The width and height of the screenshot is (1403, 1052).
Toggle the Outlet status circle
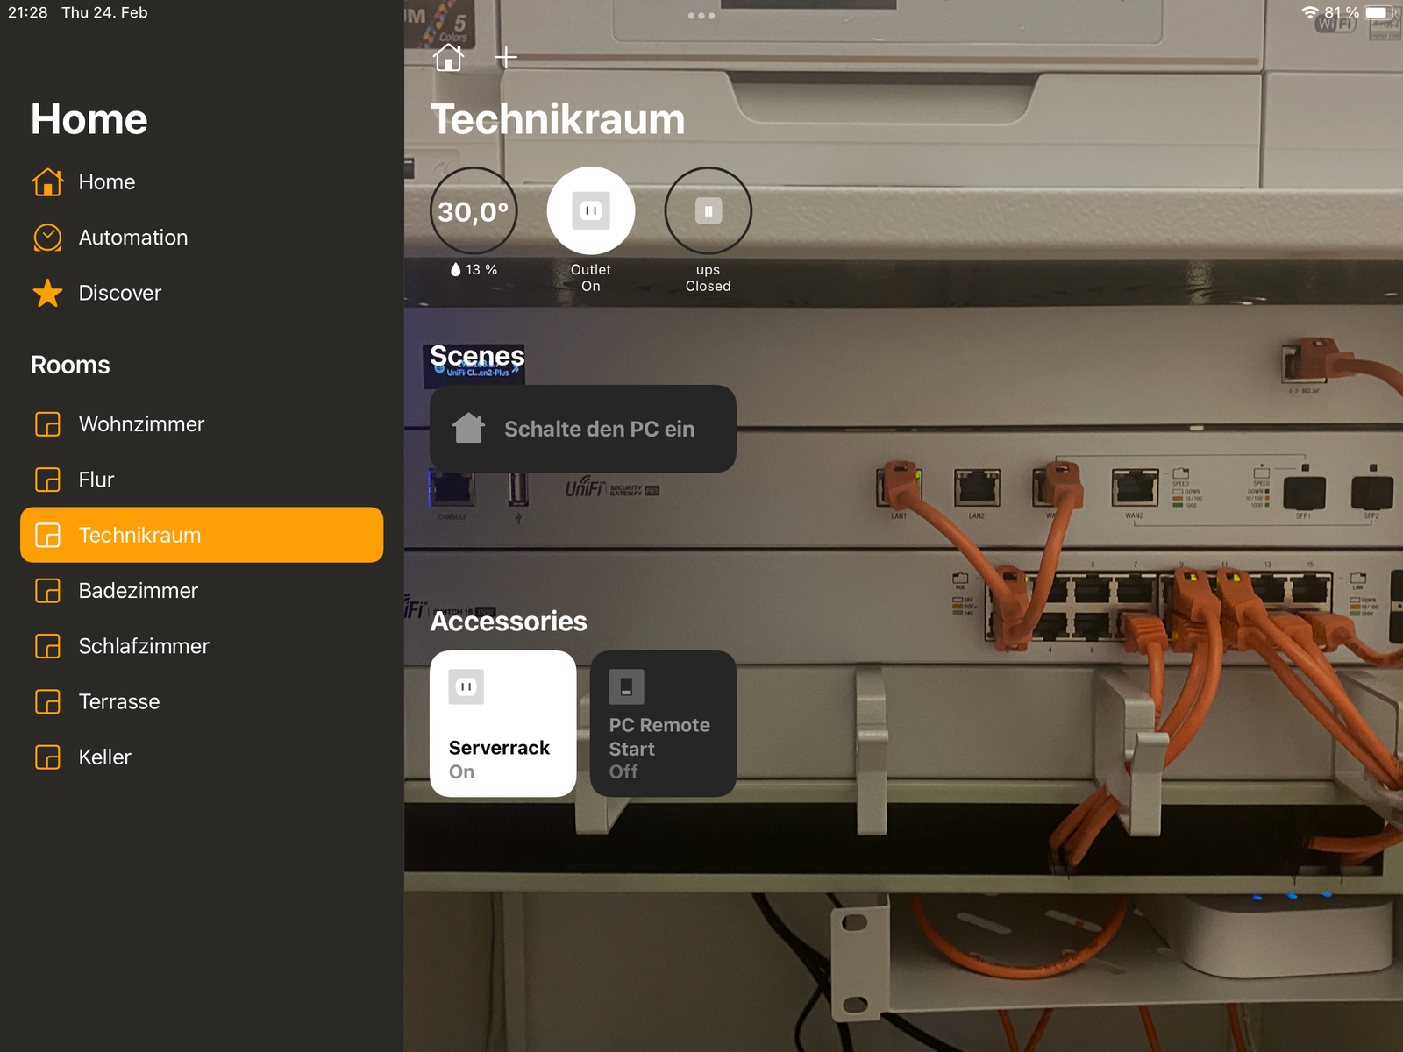click(x=591, y=211)
